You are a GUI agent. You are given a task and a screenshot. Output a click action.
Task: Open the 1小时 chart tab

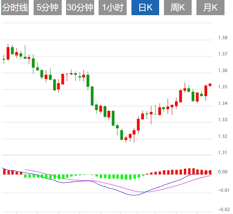pyautogui.click(x=113, y=7)
